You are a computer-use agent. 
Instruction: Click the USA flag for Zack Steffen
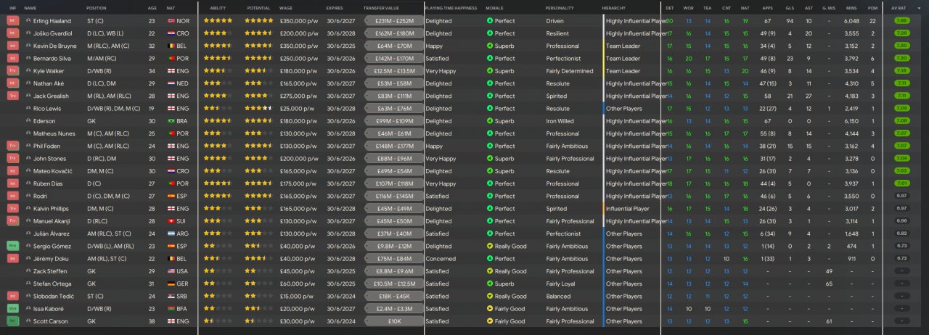pyautogui.click(x=171, y=271)
